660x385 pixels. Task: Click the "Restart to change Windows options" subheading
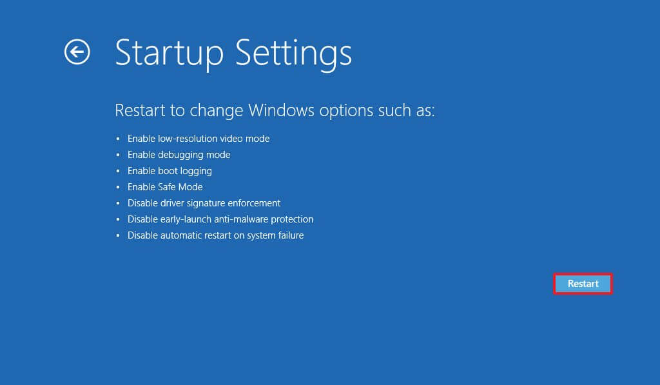[x=275, y=110]
